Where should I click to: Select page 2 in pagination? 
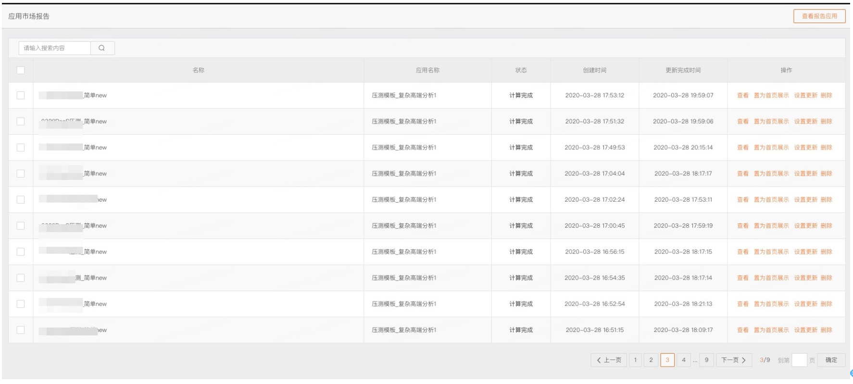click(651, 360)
